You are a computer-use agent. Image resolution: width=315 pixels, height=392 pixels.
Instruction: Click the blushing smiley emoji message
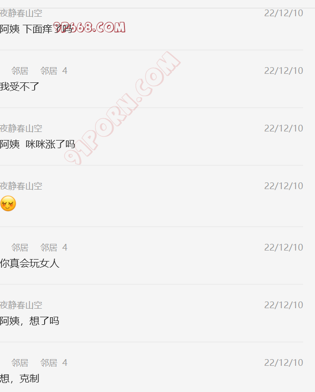[x=8, y=203]
